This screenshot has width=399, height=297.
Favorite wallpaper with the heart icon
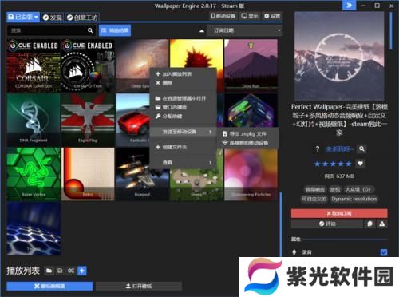pyautogui.click(x=360, y=164)
